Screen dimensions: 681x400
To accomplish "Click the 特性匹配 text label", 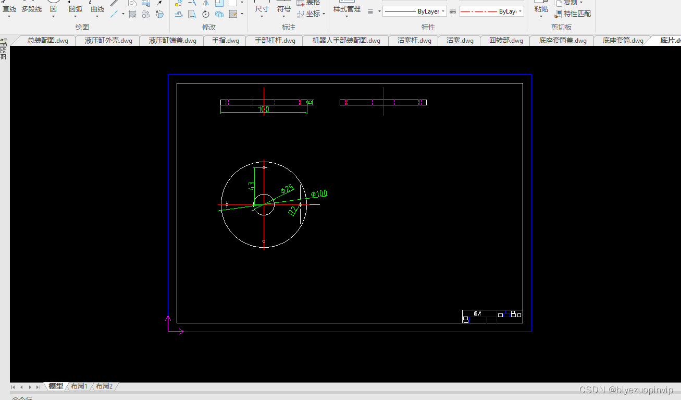I will [577, 14].
